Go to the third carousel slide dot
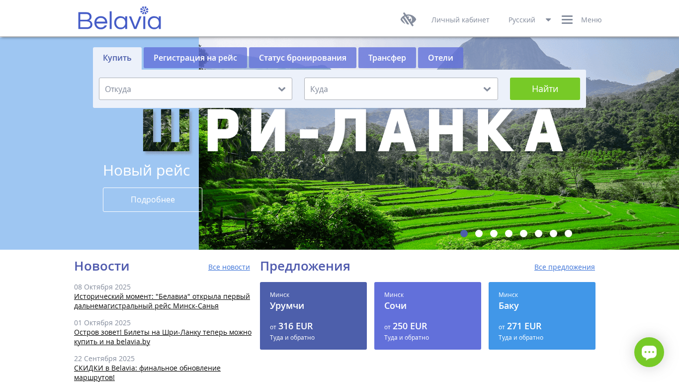 pyautogui.click(x=494, y=233)
